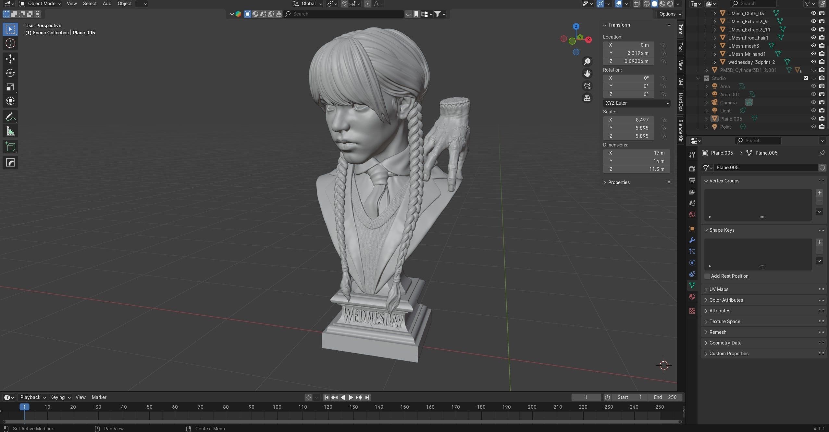The width and height of the screenshot is (829, 432).
Task: Select the Transform tool
Action: tap(10, 101)
